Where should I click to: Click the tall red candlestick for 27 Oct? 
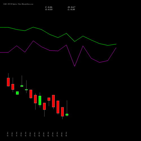coord(53,101)
